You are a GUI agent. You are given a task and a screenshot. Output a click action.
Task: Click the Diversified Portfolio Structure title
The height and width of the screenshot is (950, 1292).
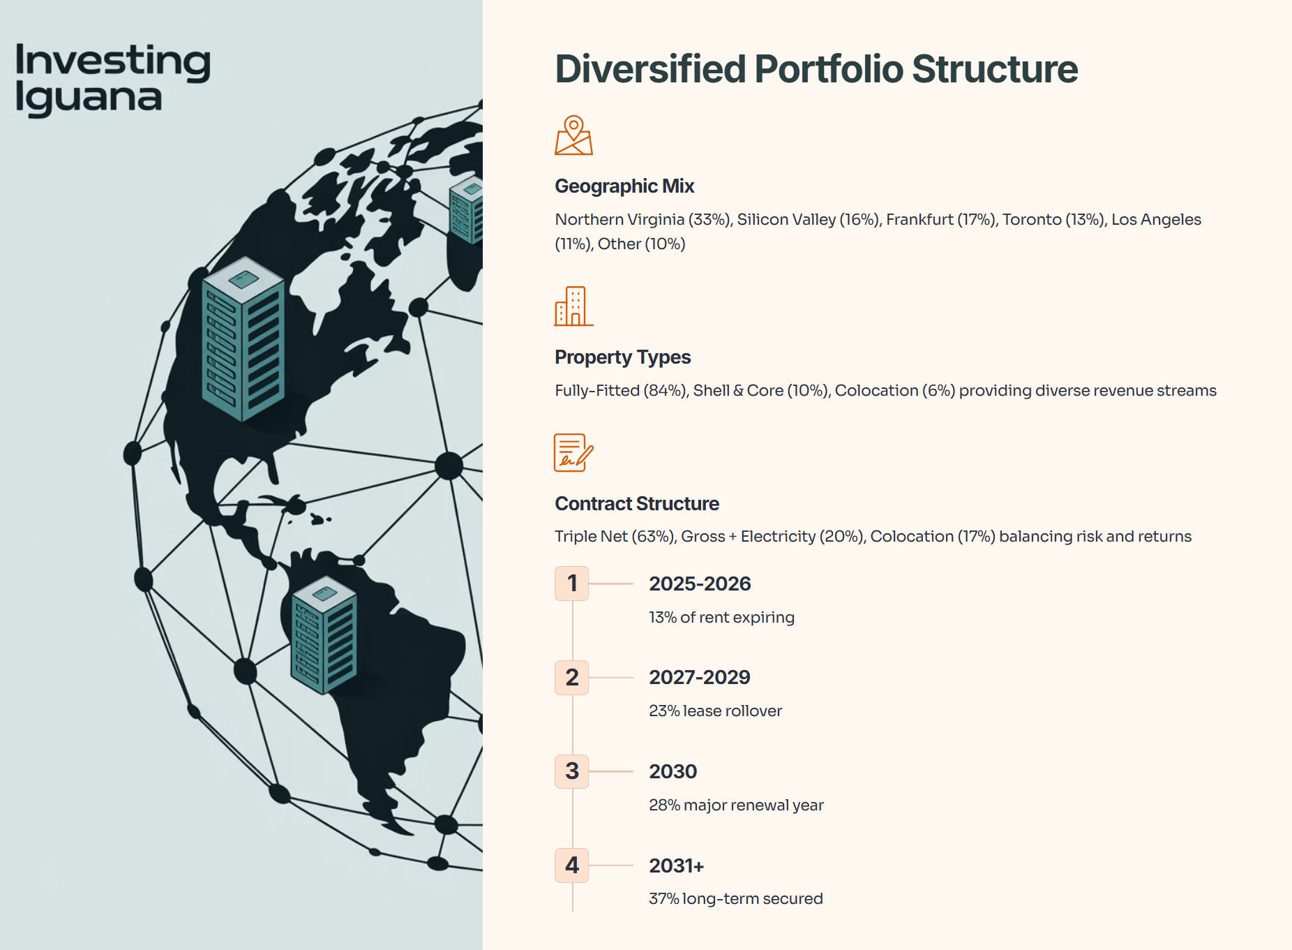[816, 69]
